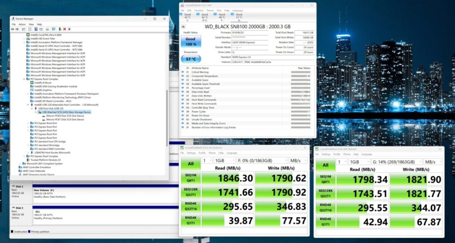Select the (G:) primary partition in Disk Management
Screen dimensions: 455x243
click(x=105, y=216)
